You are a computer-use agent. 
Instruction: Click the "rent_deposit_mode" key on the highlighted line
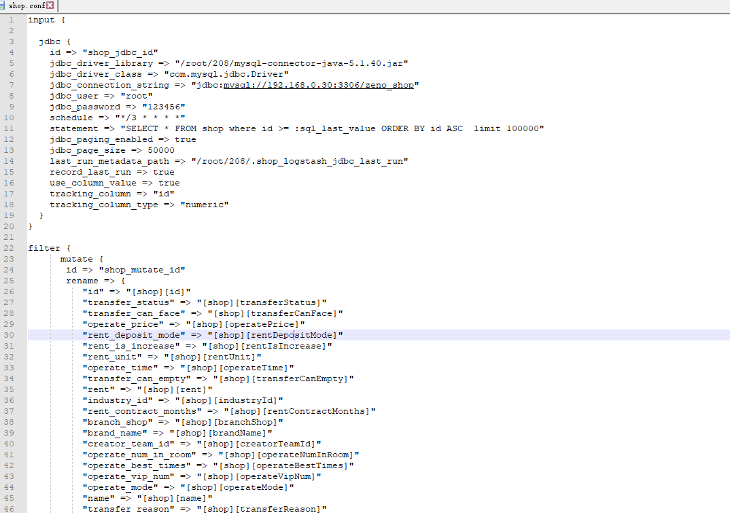[x=134, y=335]
